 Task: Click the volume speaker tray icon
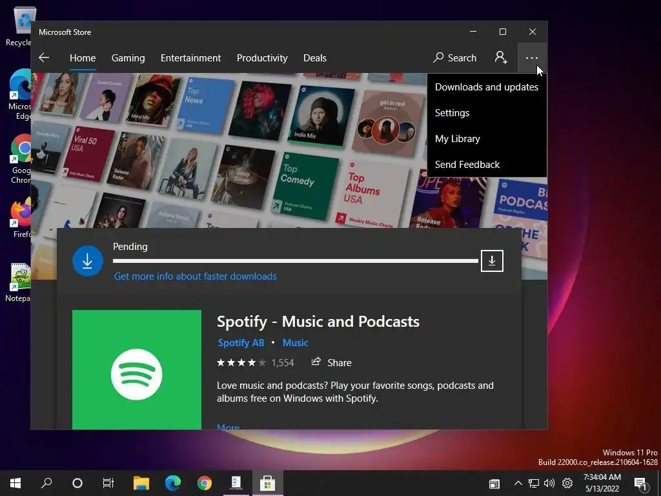point(549,483)
